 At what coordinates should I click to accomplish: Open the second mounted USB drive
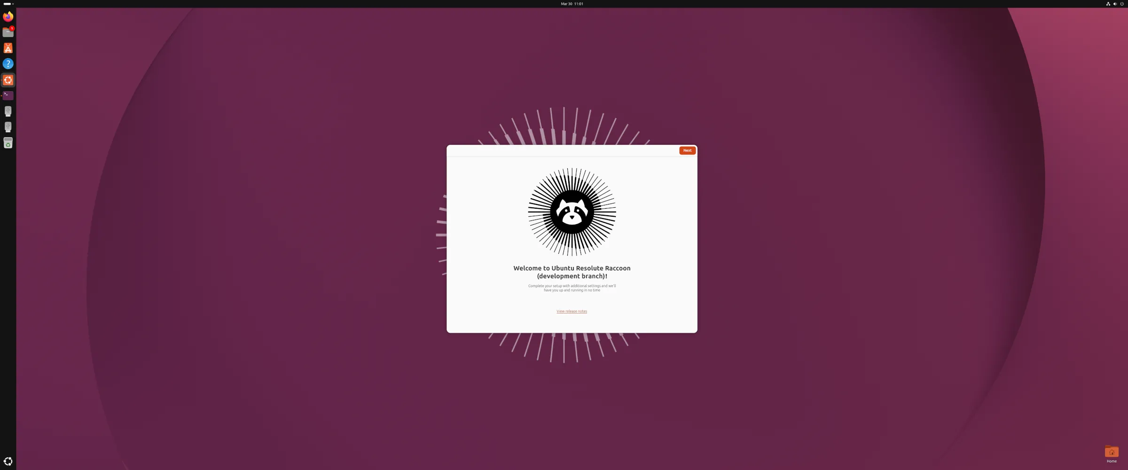pos(8,126)
